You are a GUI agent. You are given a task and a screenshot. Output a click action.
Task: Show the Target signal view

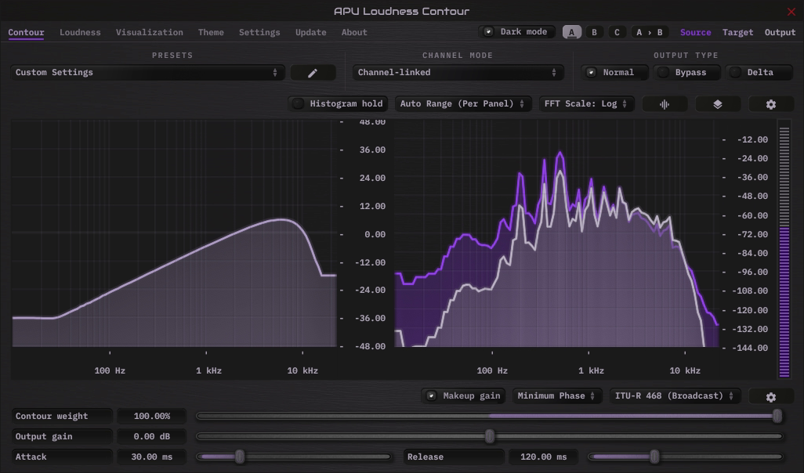tap(738, 32)
